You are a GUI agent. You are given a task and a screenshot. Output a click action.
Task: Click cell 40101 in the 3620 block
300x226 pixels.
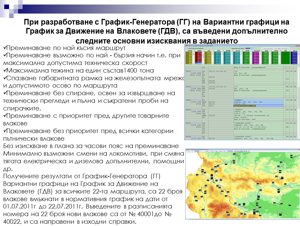[221, 104]
